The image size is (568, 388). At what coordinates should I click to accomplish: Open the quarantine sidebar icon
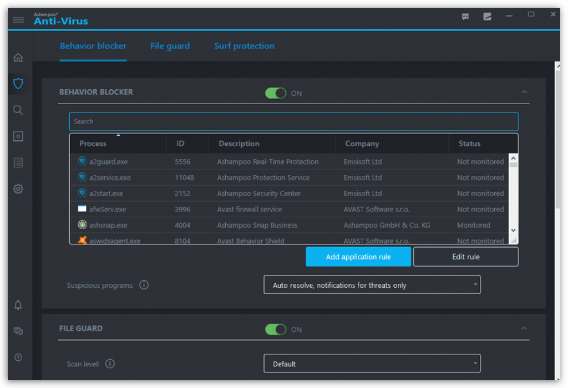[x=18, y=136]
